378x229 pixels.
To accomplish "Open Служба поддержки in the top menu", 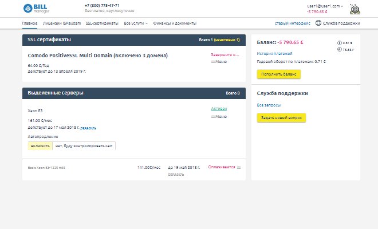I will click(x=341, y=23).
